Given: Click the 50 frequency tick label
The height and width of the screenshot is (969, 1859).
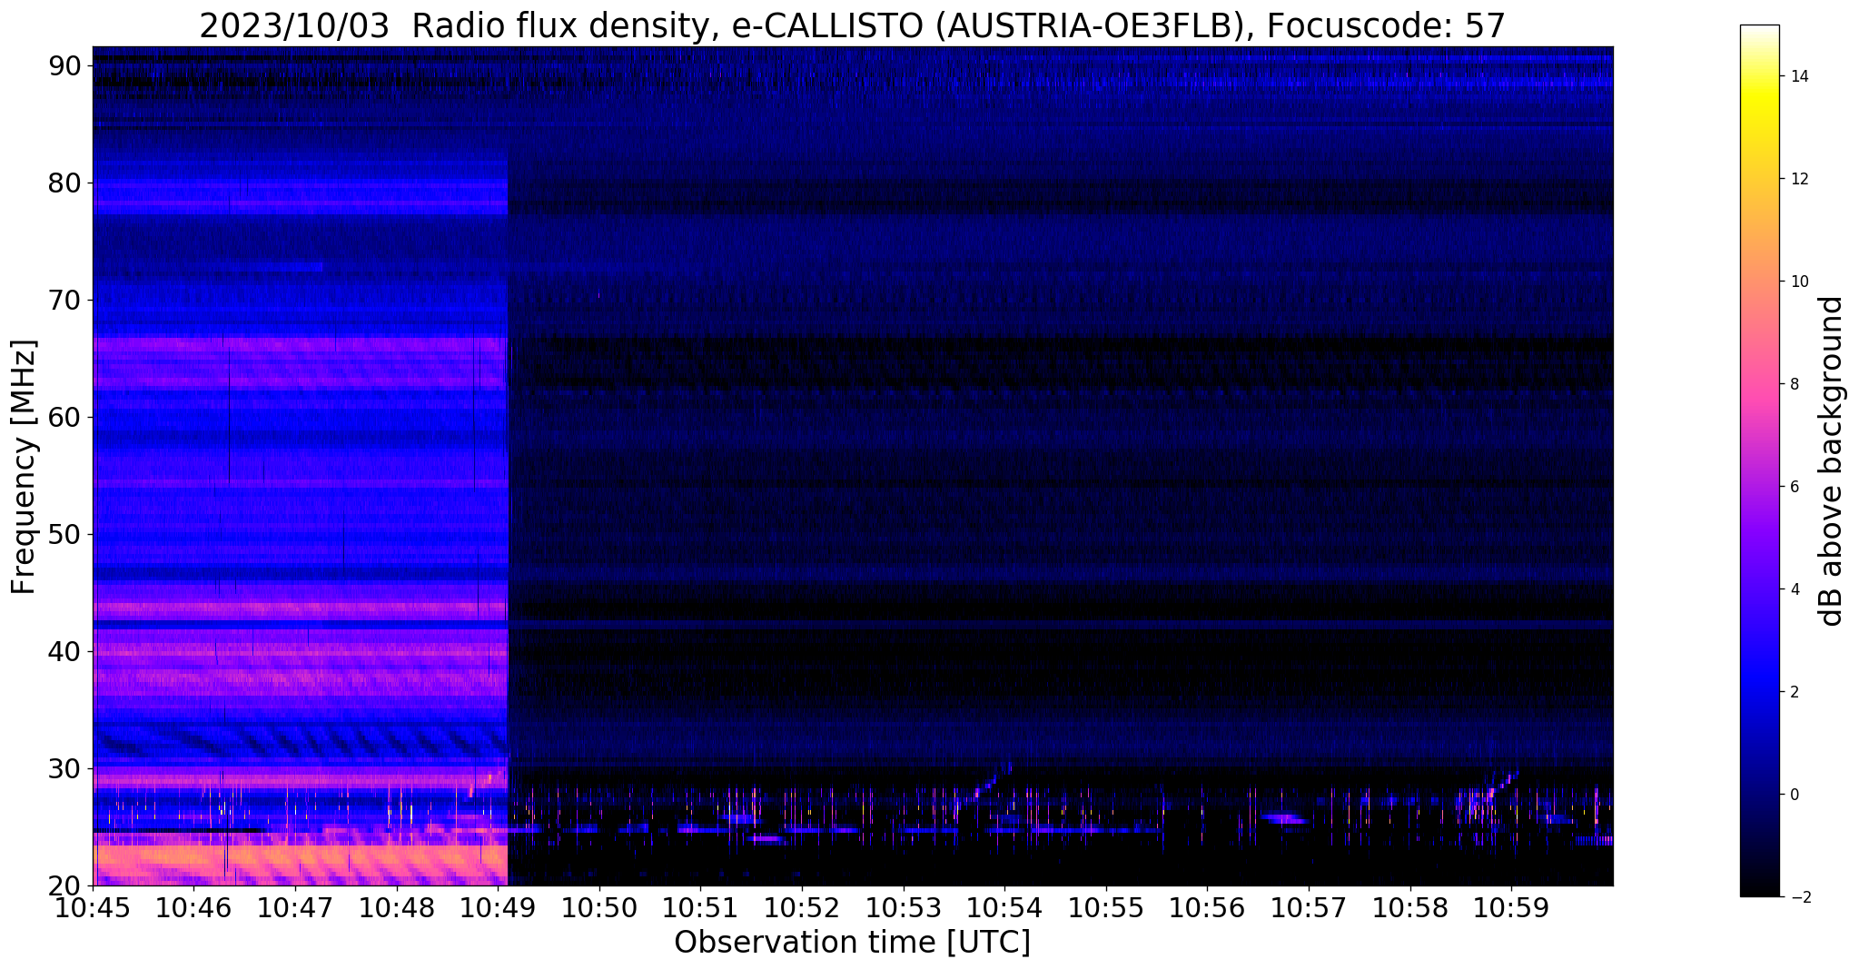Looking at the screenshot, I should pyautogui.click(x=65, y=534).
